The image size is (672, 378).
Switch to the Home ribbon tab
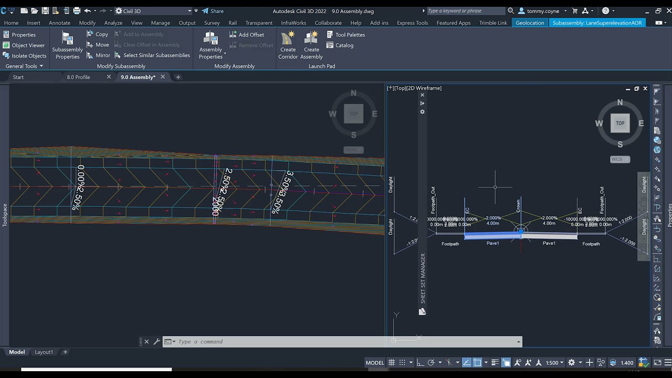click(x=11, y=23)
